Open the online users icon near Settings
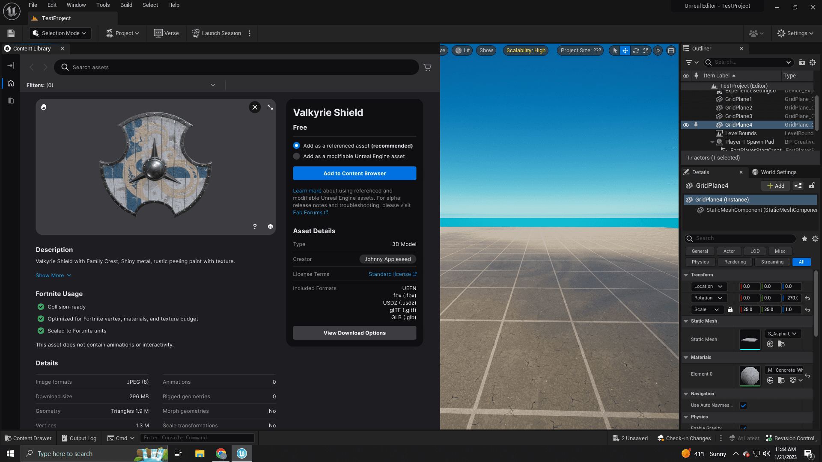This screenshot has width=822, height=462. (x=756, y=33)
